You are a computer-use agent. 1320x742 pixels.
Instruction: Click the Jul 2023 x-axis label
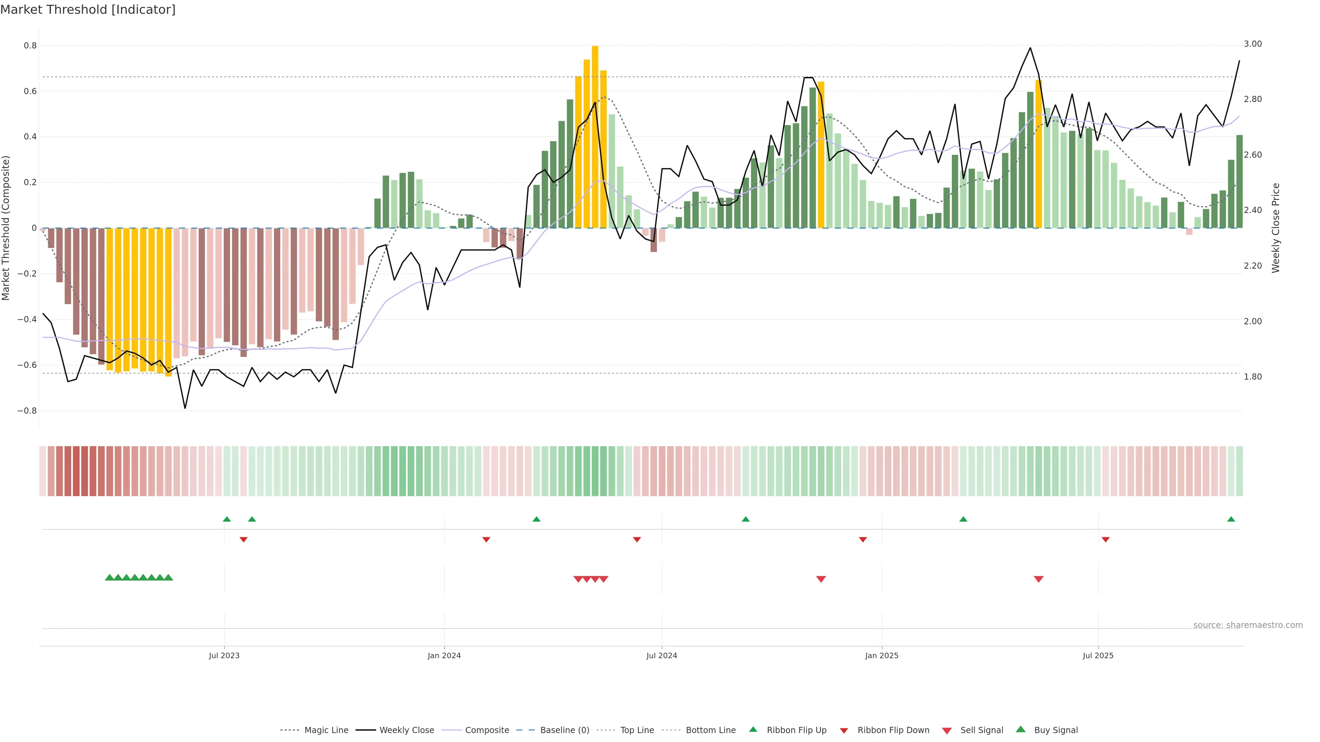point(224,655)
